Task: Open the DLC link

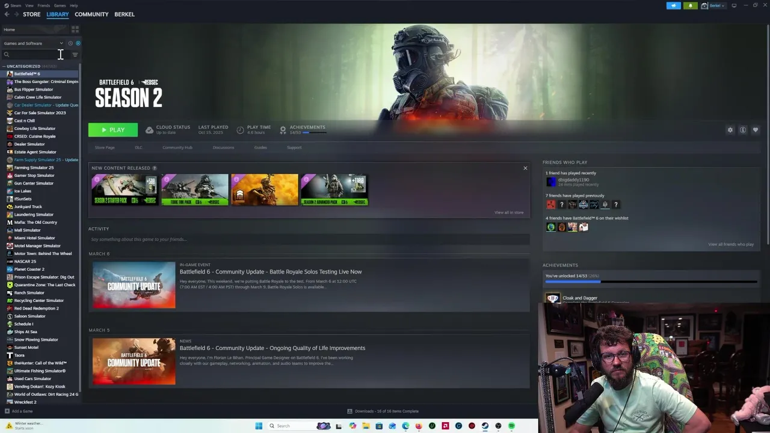Action: point(138,147)
